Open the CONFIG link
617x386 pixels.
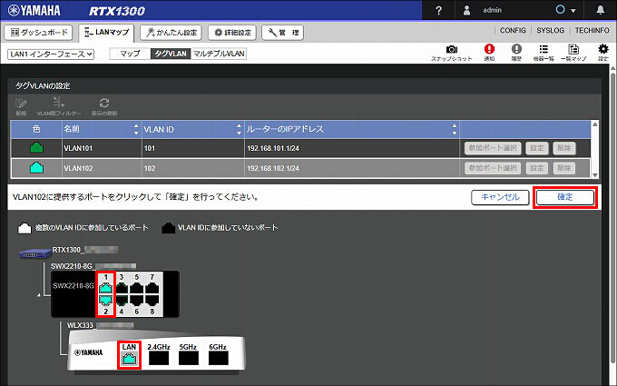point(513,30)
